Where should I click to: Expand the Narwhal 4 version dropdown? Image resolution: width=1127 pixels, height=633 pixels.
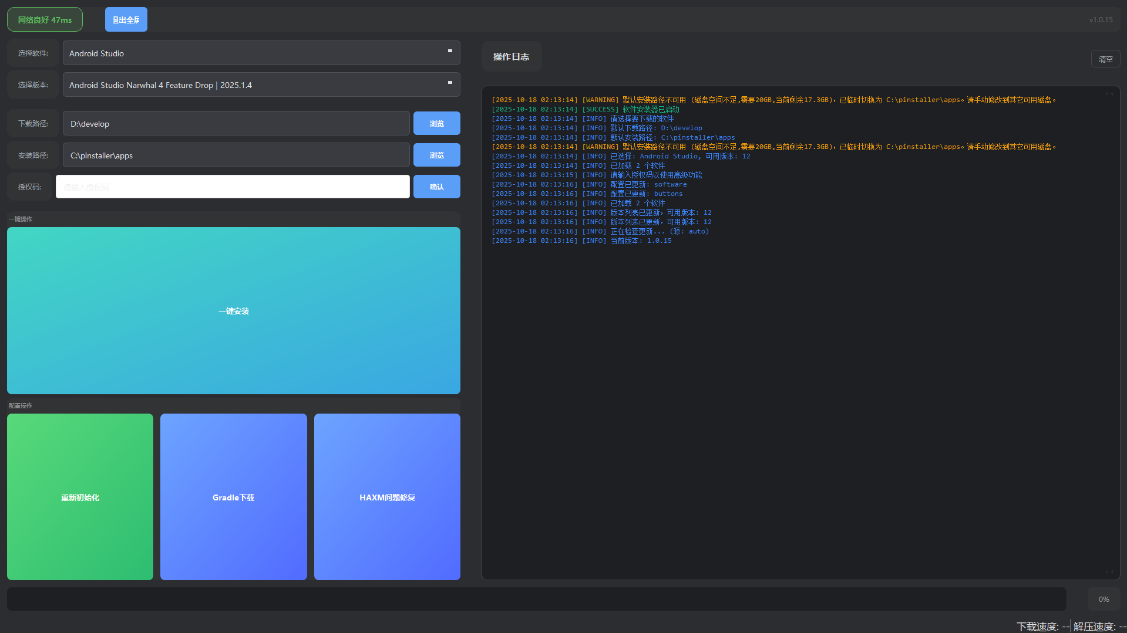[x=261, y=85]
